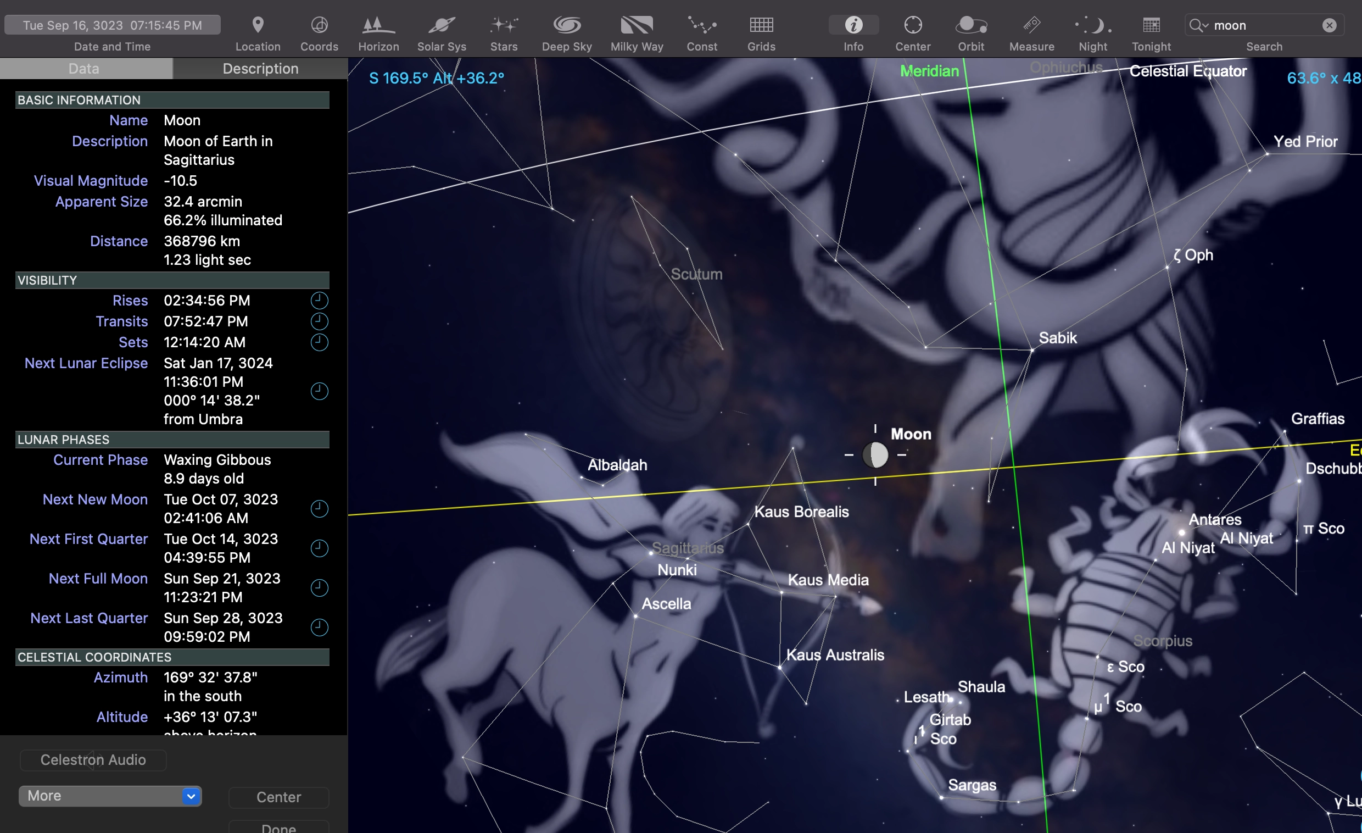Click the Sagittarius constellation label
1362x833 pixels.
(688, 548)
